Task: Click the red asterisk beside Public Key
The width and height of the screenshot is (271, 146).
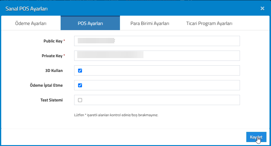Action: coord(64,40)
